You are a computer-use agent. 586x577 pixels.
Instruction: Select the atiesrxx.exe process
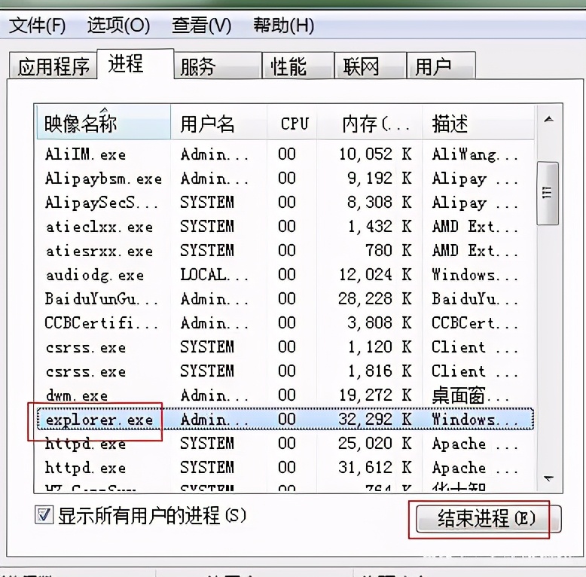pyautogui.click(x=285, y=250)
